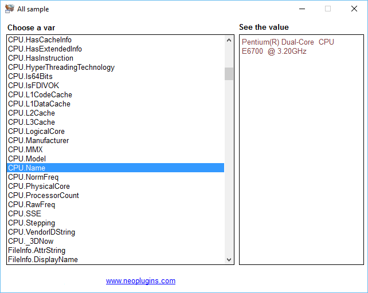The width and height of the screenshot is (368, 293).
Task: Open the www.neoplugins.com link
Action: (x=140, y=280)
